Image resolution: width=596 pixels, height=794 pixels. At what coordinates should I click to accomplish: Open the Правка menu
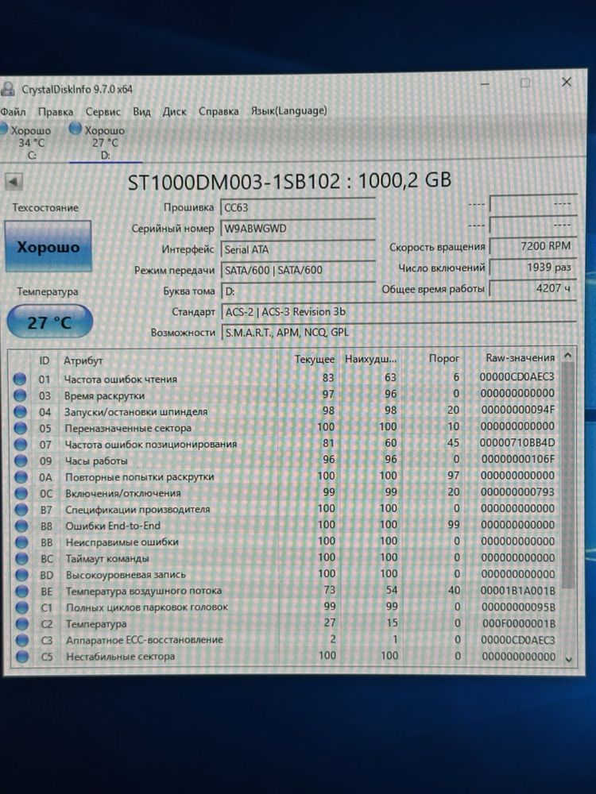[56, 112]
